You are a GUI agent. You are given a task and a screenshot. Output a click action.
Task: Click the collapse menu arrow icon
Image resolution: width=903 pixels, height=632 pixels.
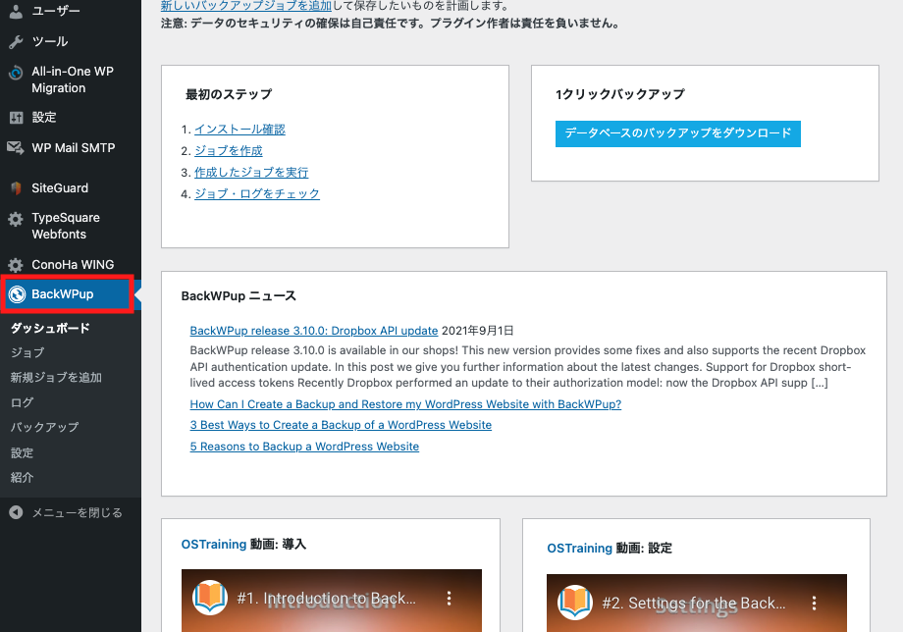coord(16,512)
